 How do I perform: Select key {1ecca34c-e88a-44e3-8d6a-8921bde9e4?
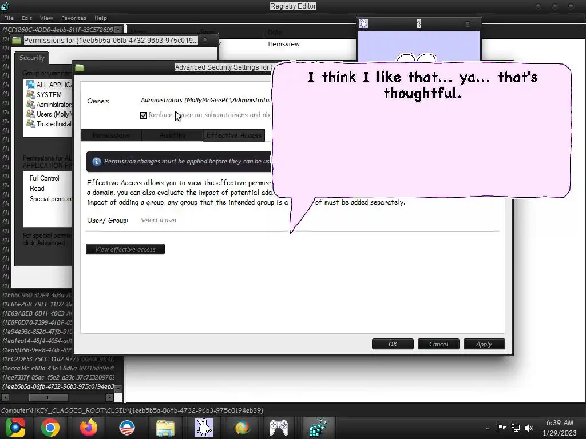coord(58,368)
